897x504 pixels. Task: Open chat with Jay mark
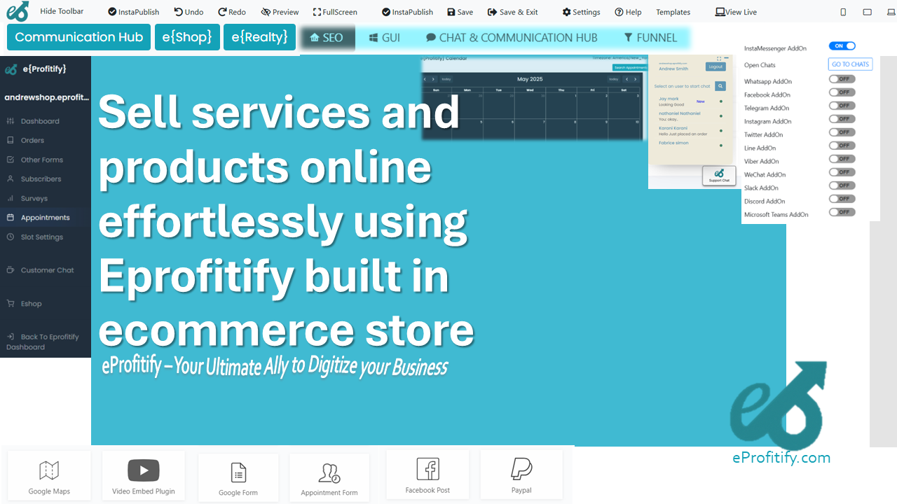click(669, 99)
